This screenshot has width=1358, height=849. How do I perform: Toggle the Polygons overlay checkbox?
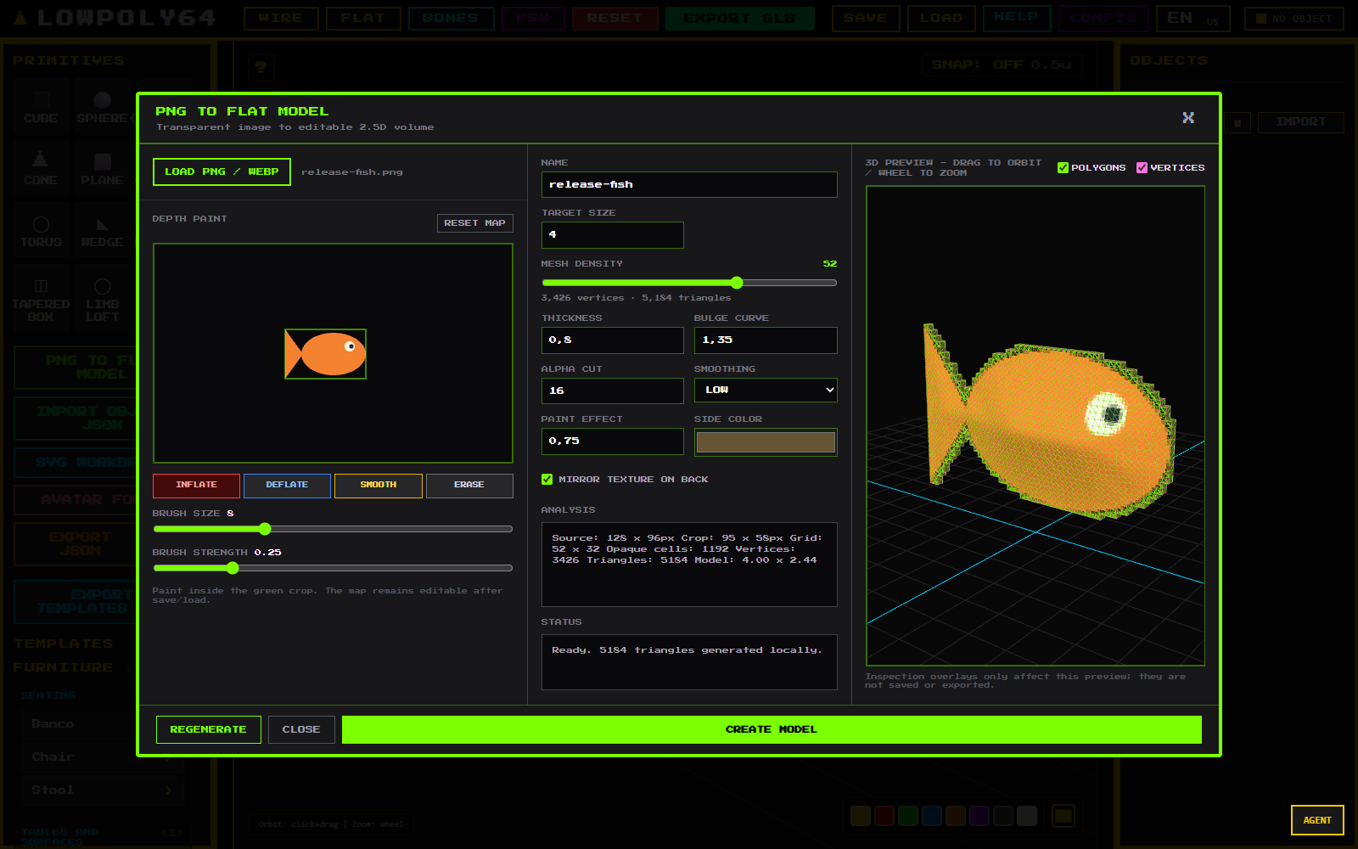(1063, 167)
